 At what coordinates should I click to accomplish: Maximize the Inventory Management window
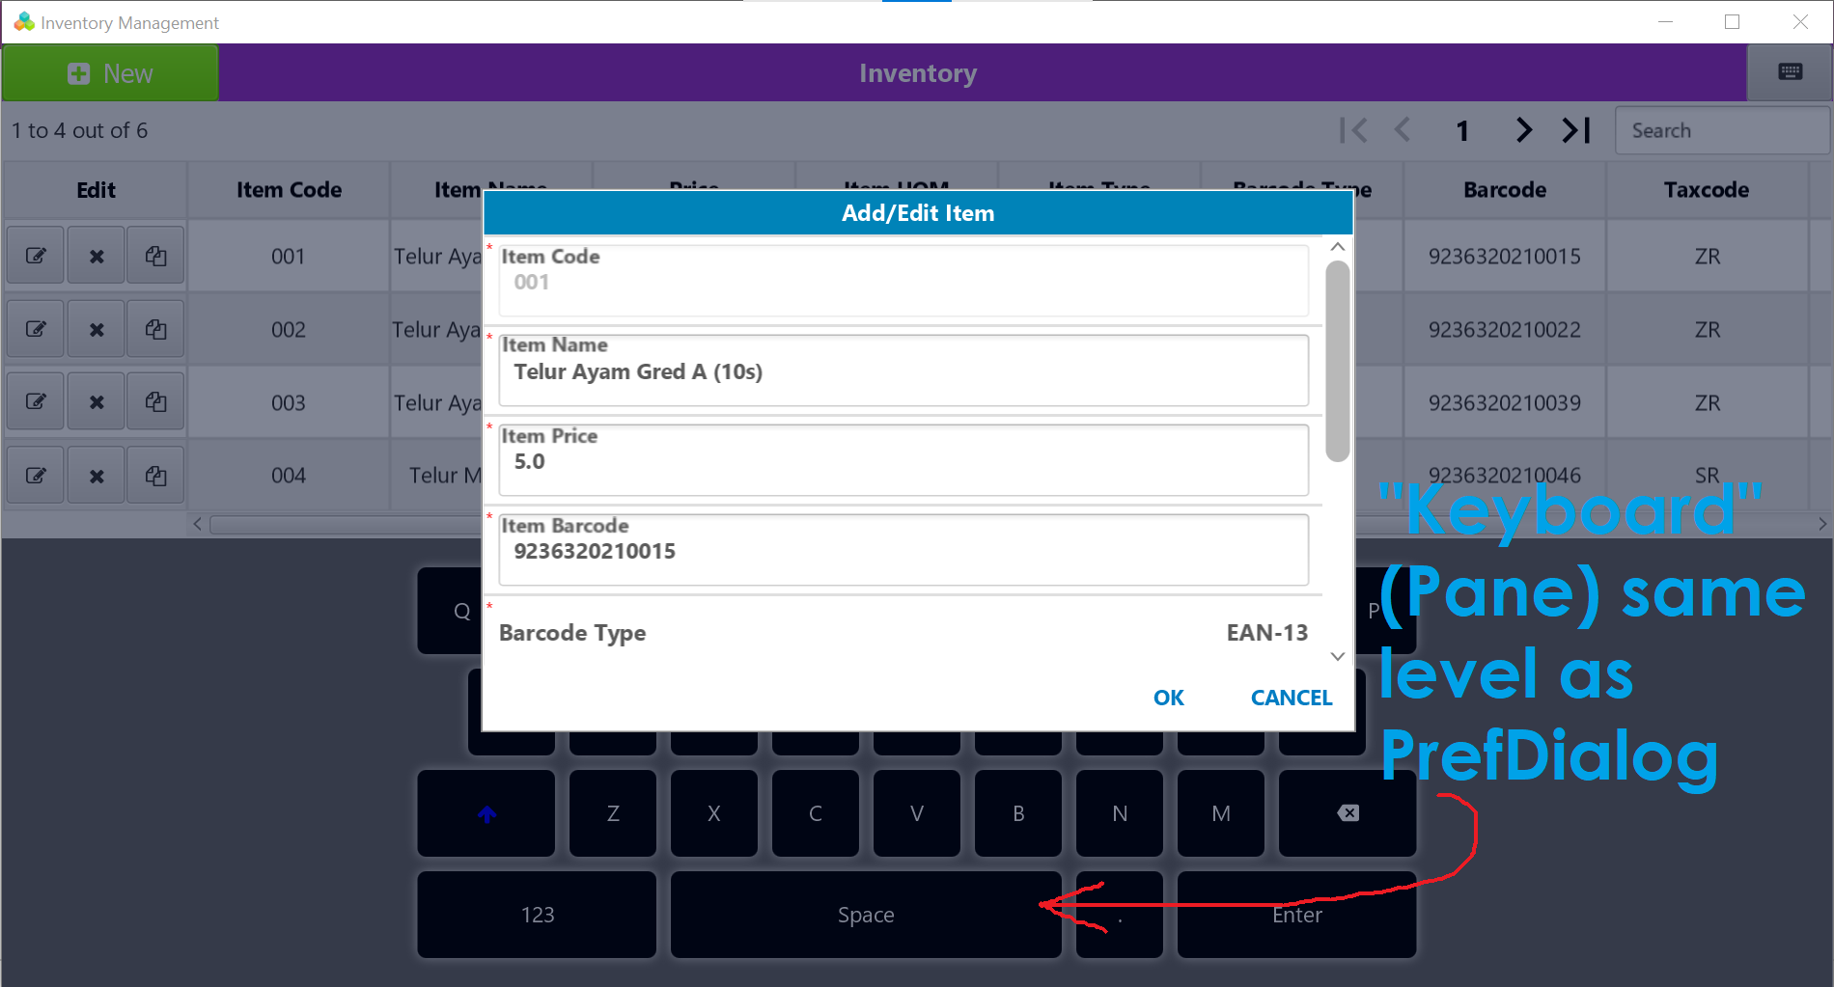click(1733, 21)
